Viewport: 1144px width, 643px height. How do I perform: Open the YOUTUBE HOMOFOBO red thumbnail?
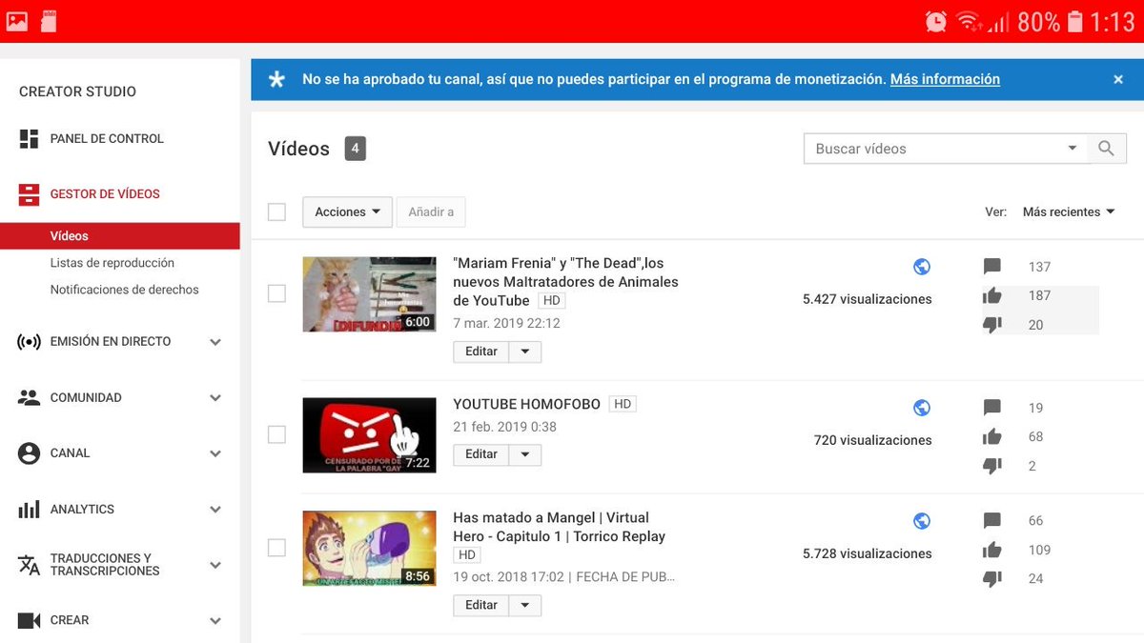[x=369, y=435]
